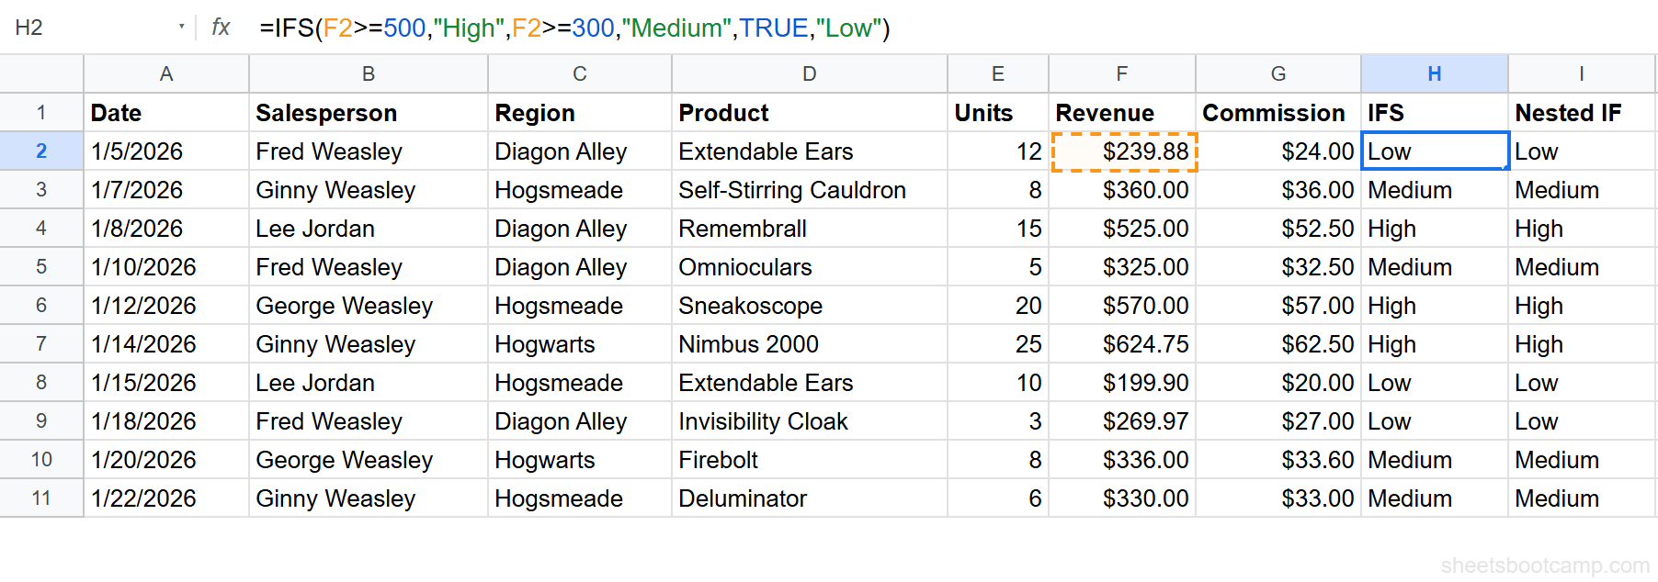Image resolution: width=1658 pixels, height=582 pixels.
Task: Click the select-all corner box above row 1
Action: (x=41, y=73)
